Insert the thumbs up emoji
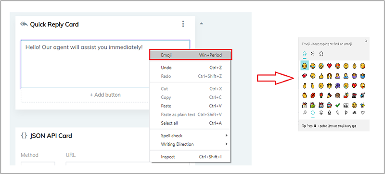Image resolution: width=385 pixels, height=174 pixels. (321, 76)
